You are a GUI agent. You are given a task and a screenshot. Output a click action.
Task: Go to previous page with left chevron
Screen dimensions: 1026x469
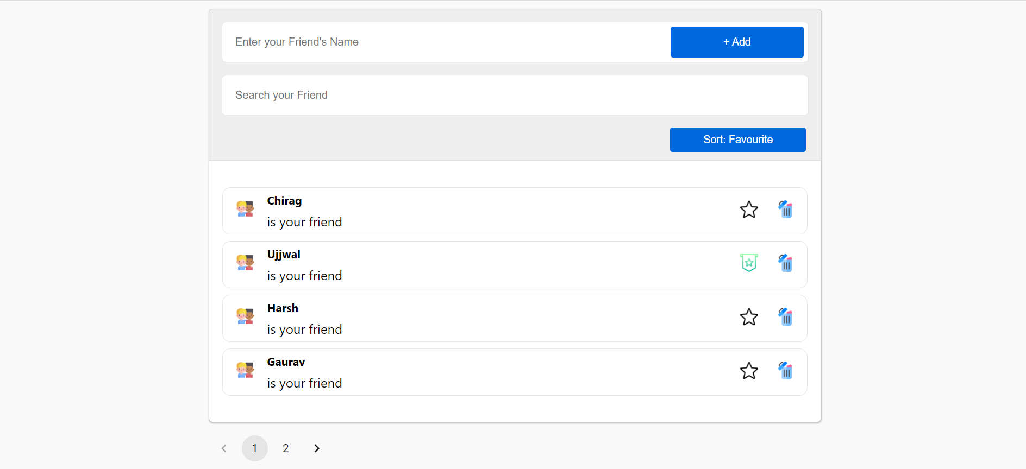224,448
